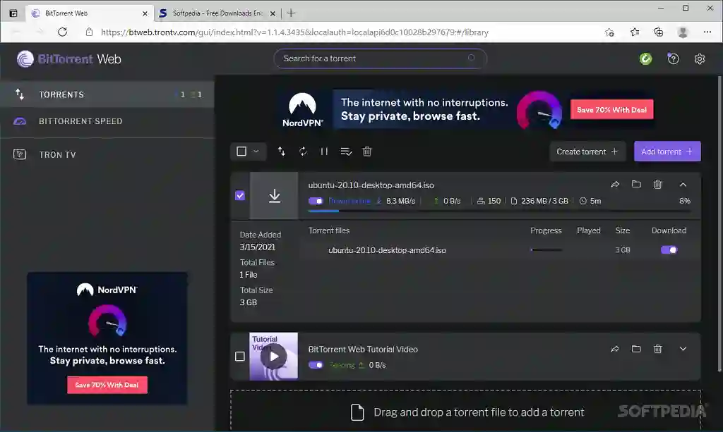Screen dimensions: 723x432
Task: Delete the ubuntu-20.10 torrent
Action: (658, 185)
